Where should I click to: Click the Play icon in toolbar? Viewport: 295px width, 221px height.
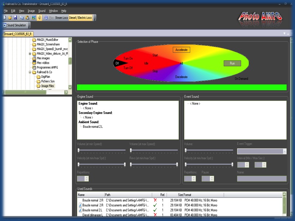(x=46, y=18)
